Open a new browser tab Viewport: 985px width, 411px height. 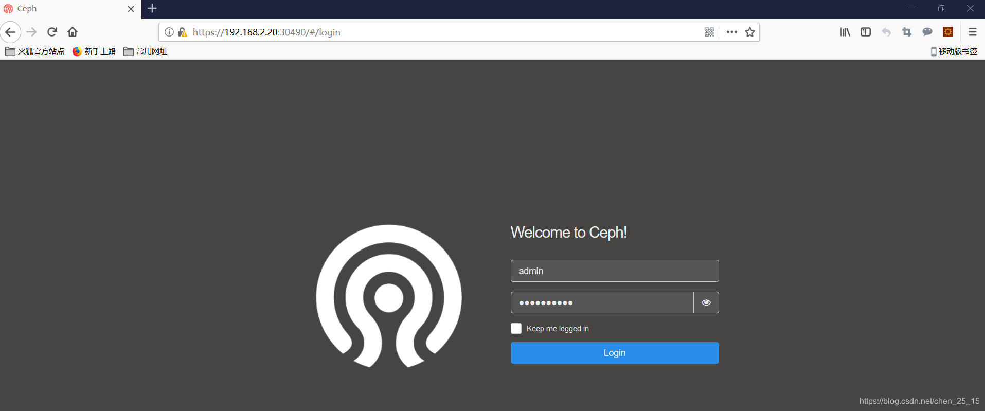click(x=152, y=8)
